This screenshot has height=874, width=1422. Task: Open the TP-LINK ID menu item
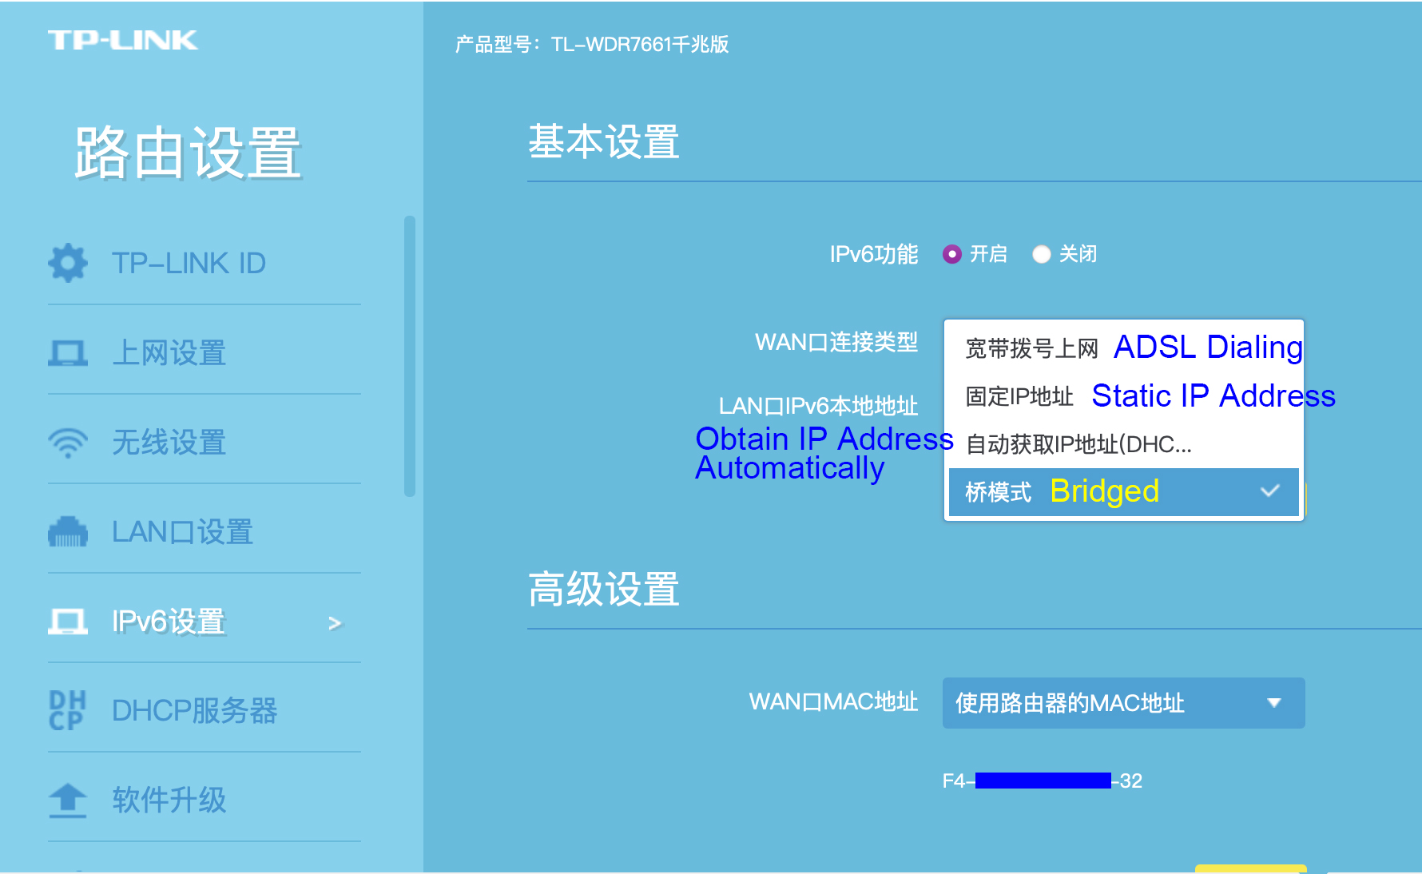(205, 263)
